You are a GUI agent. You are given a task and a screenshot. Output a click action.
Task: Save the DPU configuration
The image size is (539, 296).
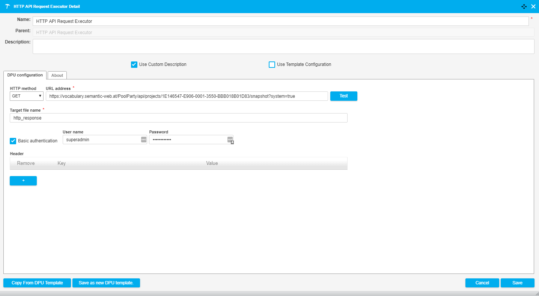pyautogui.click(x=517, y=283)
